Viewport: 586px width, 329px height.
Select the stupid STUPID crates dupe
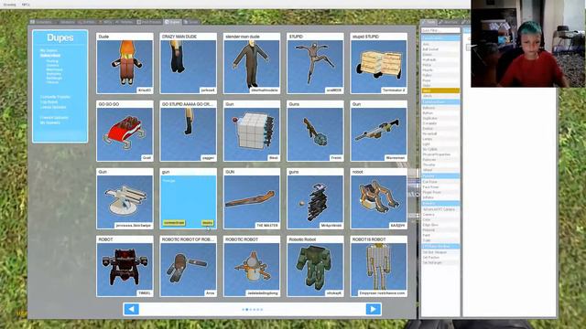(378, 63)
